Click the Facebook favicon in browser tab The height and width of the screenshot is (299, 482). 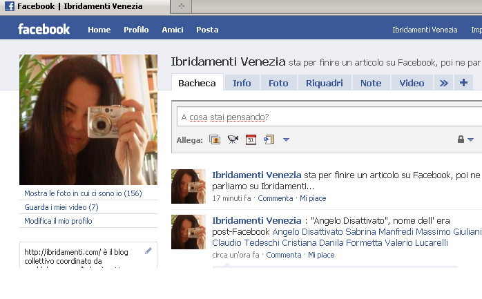10,6
